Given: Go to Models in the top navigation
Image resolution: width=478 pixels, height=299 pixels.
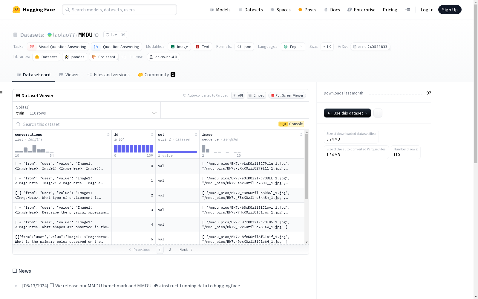Looking at the screenshot, I should pos(220,10).
